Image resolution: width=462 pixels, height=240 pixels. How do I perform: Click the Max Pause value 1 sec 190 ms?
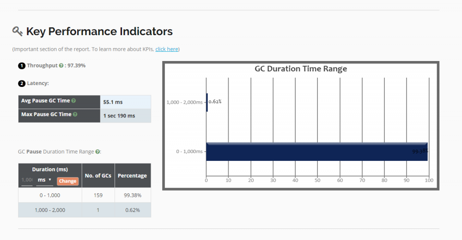click(119, 116)
